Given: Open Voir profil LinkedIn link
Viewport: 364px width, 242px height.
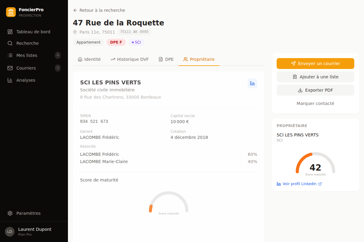Looking at the screenshot, I should click(299, 184).
